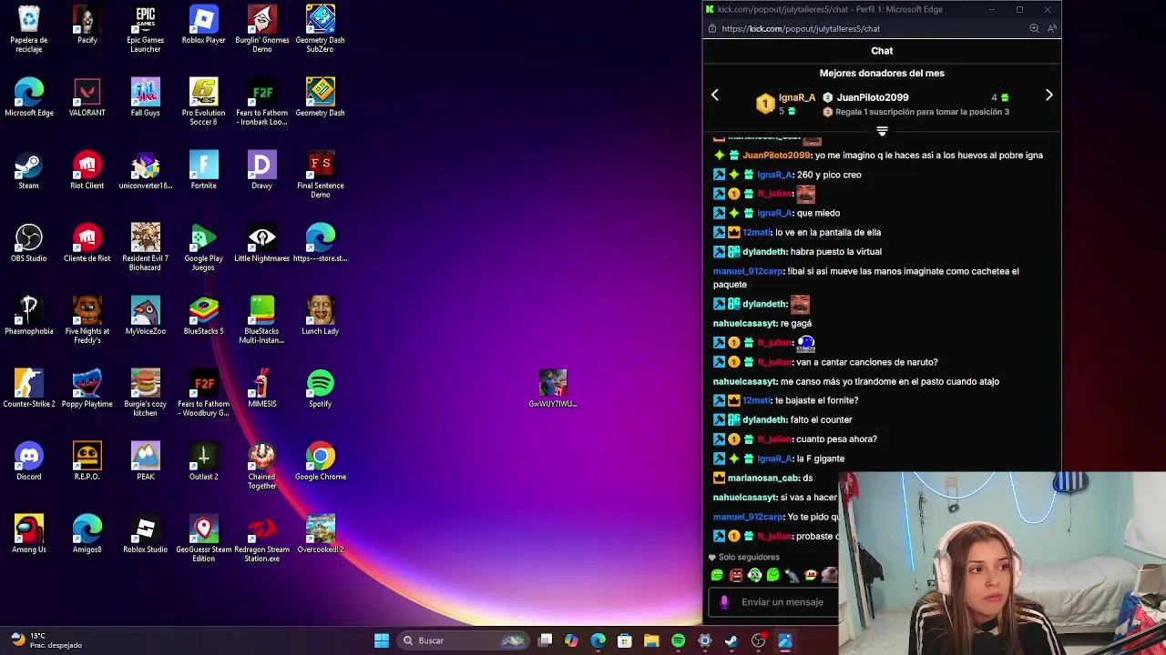Viewport: 1166px width, 655px height.
Task: Click the Edge zoom icon in address bar
Action: [1034, 28]
